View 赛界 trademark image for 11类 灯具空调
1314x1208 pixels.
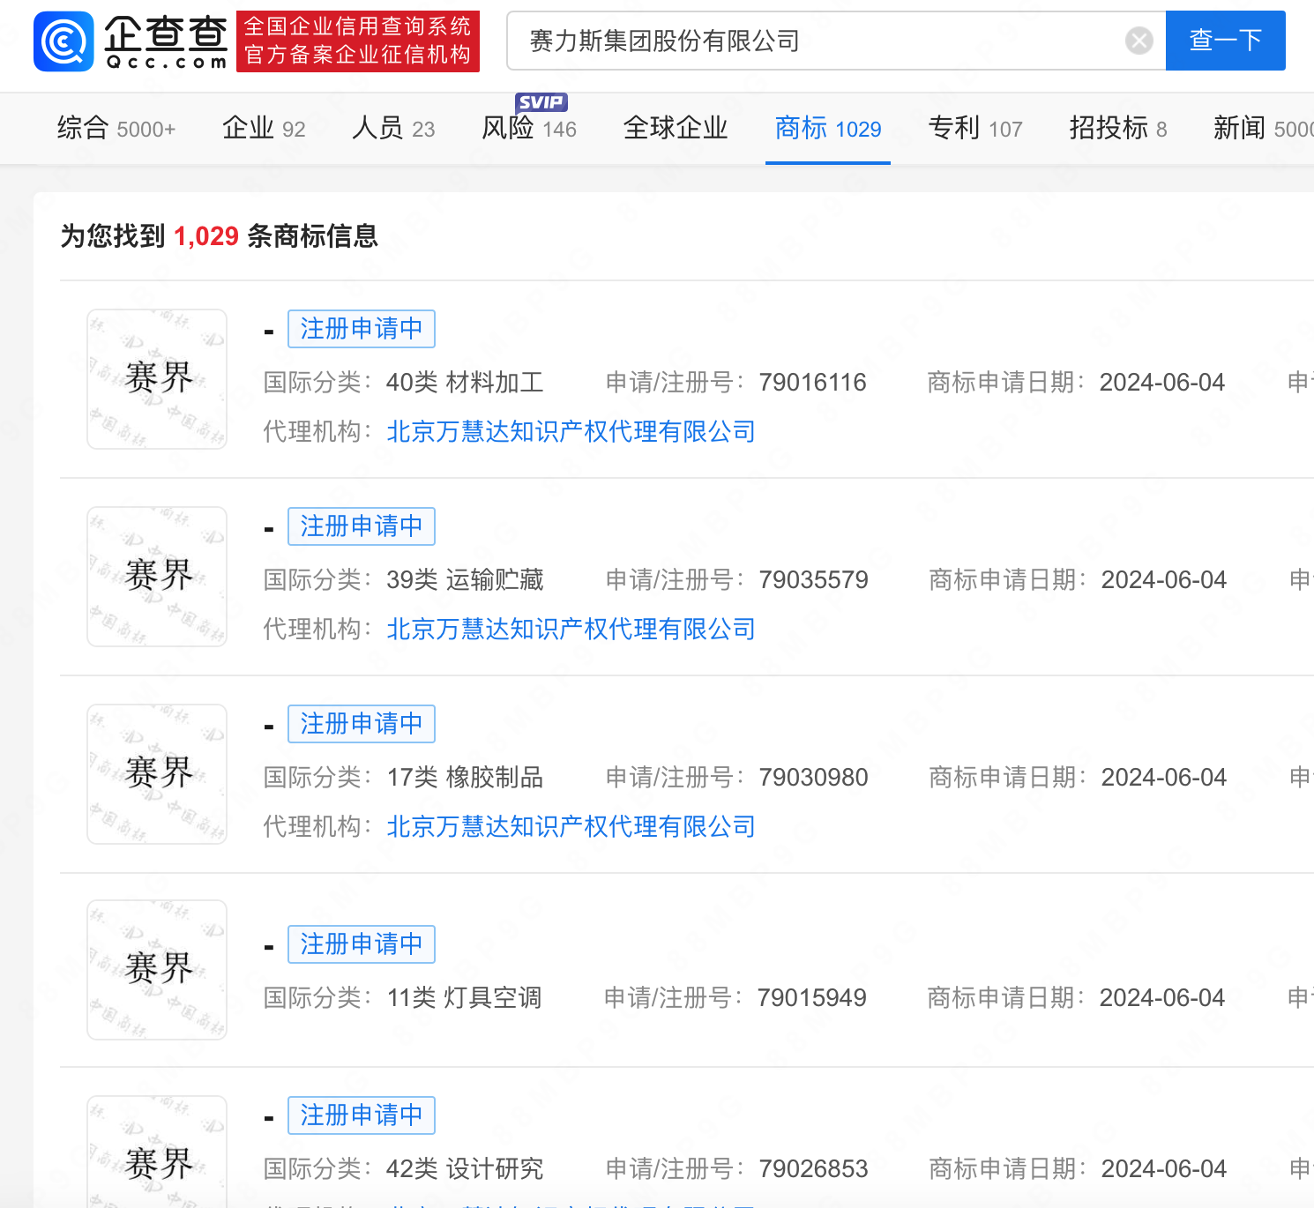click(157, 970)
